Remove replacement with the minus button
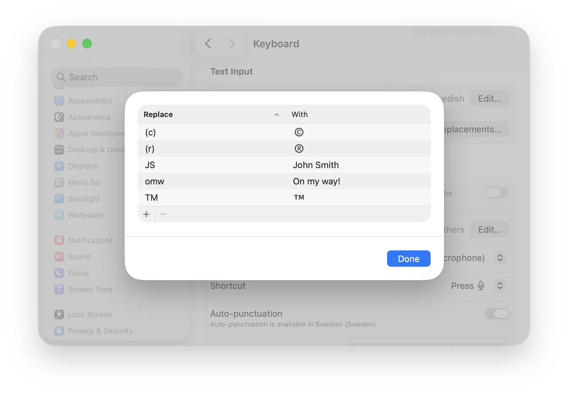The width and height of the screenshot is (568, 396). pos(163,214)
